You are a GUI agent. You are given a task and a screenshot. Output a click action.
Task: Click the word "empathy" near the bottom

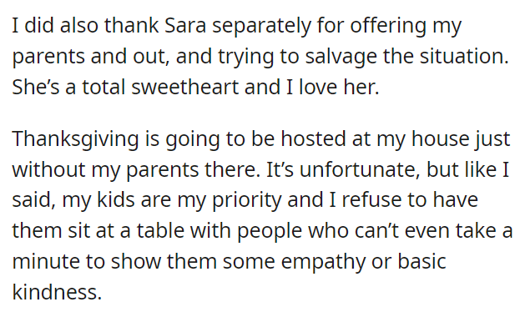[323, 262]
